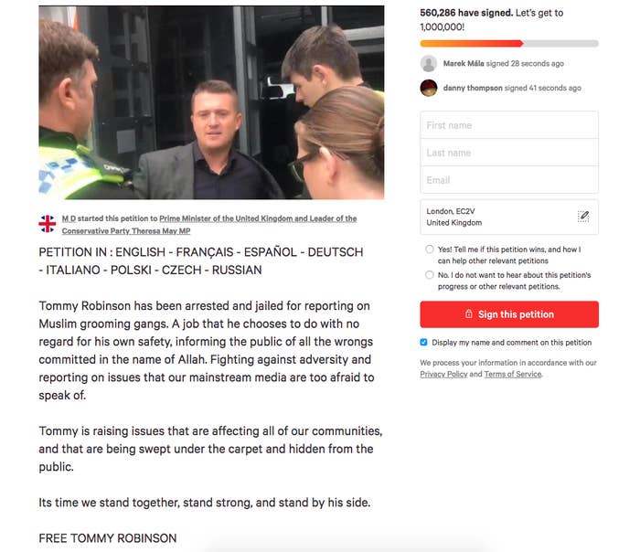The width and height of the screenshot is (640, 552).
Task: Click the London, EC2V location box
Action: pyautogui.click(x=509, y=217)
